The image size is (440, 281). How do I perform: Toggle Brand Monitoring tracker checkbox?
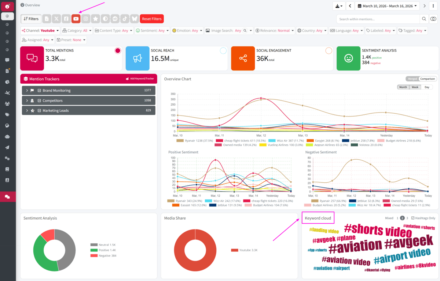tap(39, 91)
